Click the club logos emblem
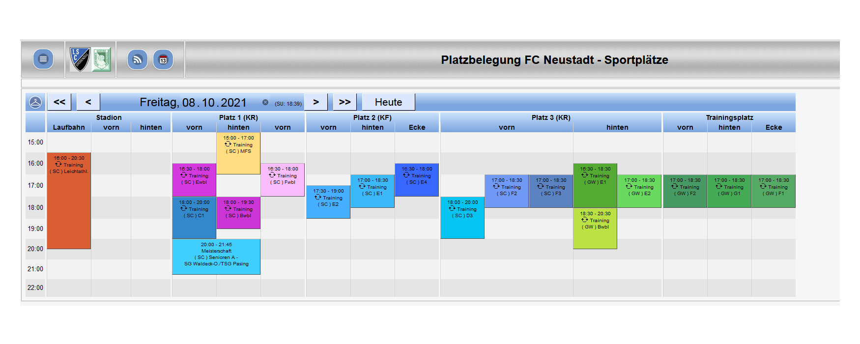The image size is (860, 344). click(90, 59)
